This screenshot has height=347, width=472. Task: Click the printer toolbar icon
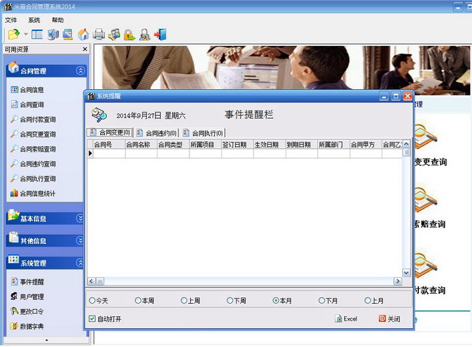(x=98, y=34)
